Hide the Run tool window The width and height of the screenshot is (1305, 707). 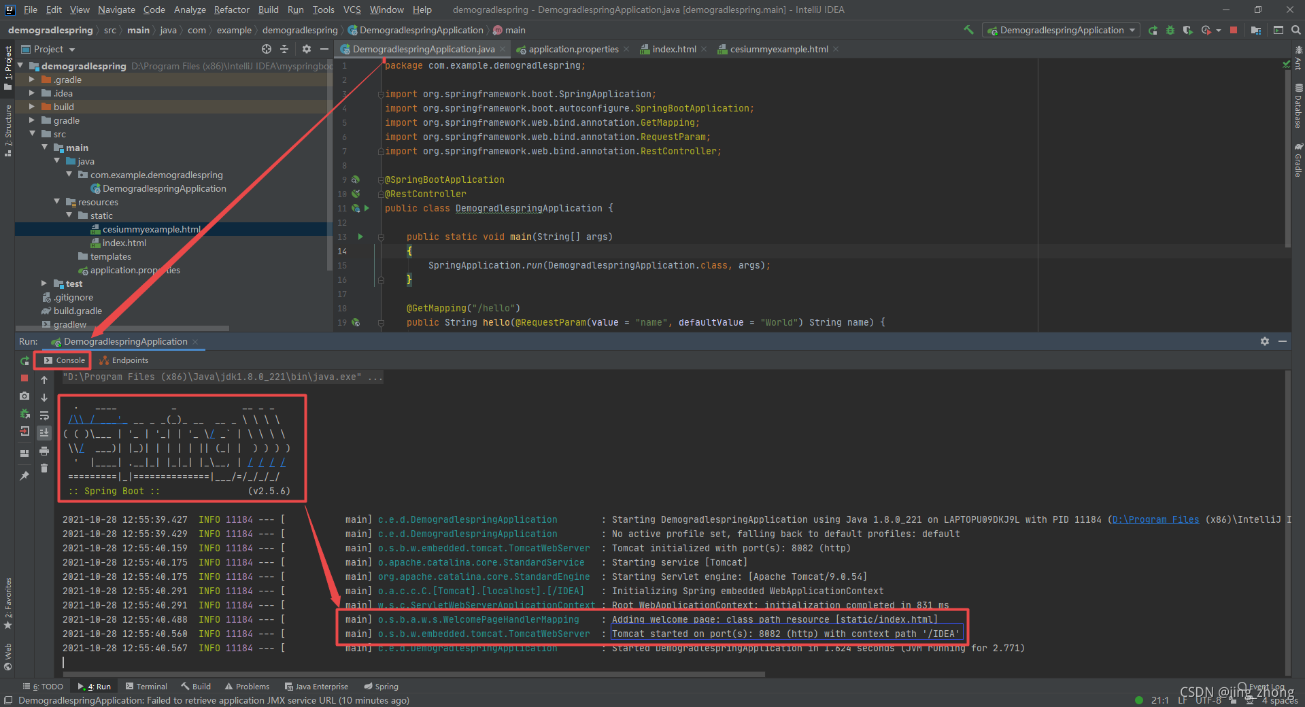(1283, 341)
